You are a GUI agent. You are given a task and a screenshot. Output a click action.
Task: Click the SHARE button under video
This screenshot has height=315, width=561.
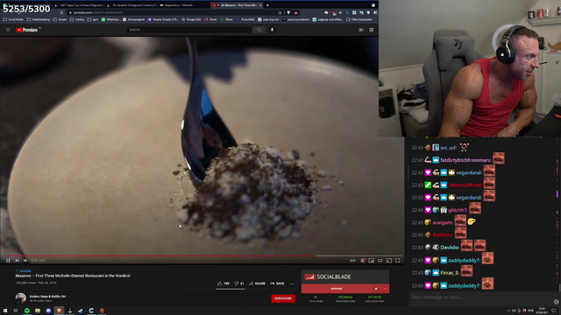click(x=257, y=283)
